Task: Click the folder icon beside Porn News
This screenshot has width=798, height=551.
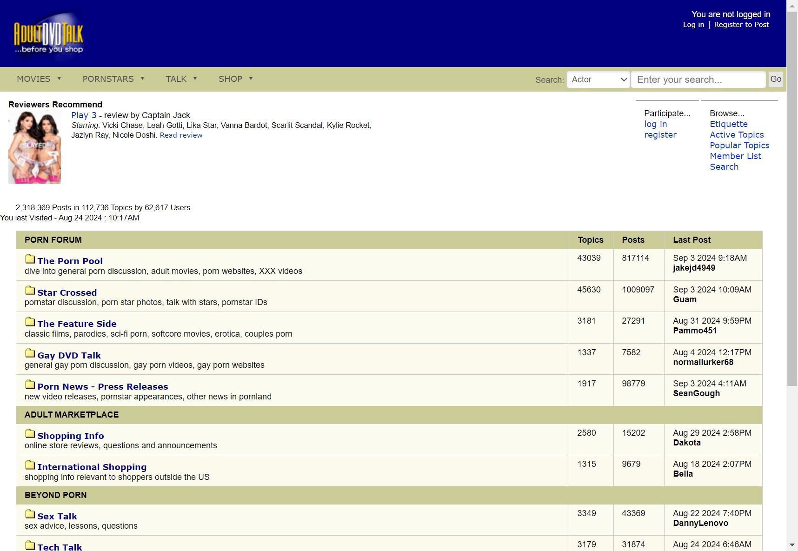Action: coord(30,385)
